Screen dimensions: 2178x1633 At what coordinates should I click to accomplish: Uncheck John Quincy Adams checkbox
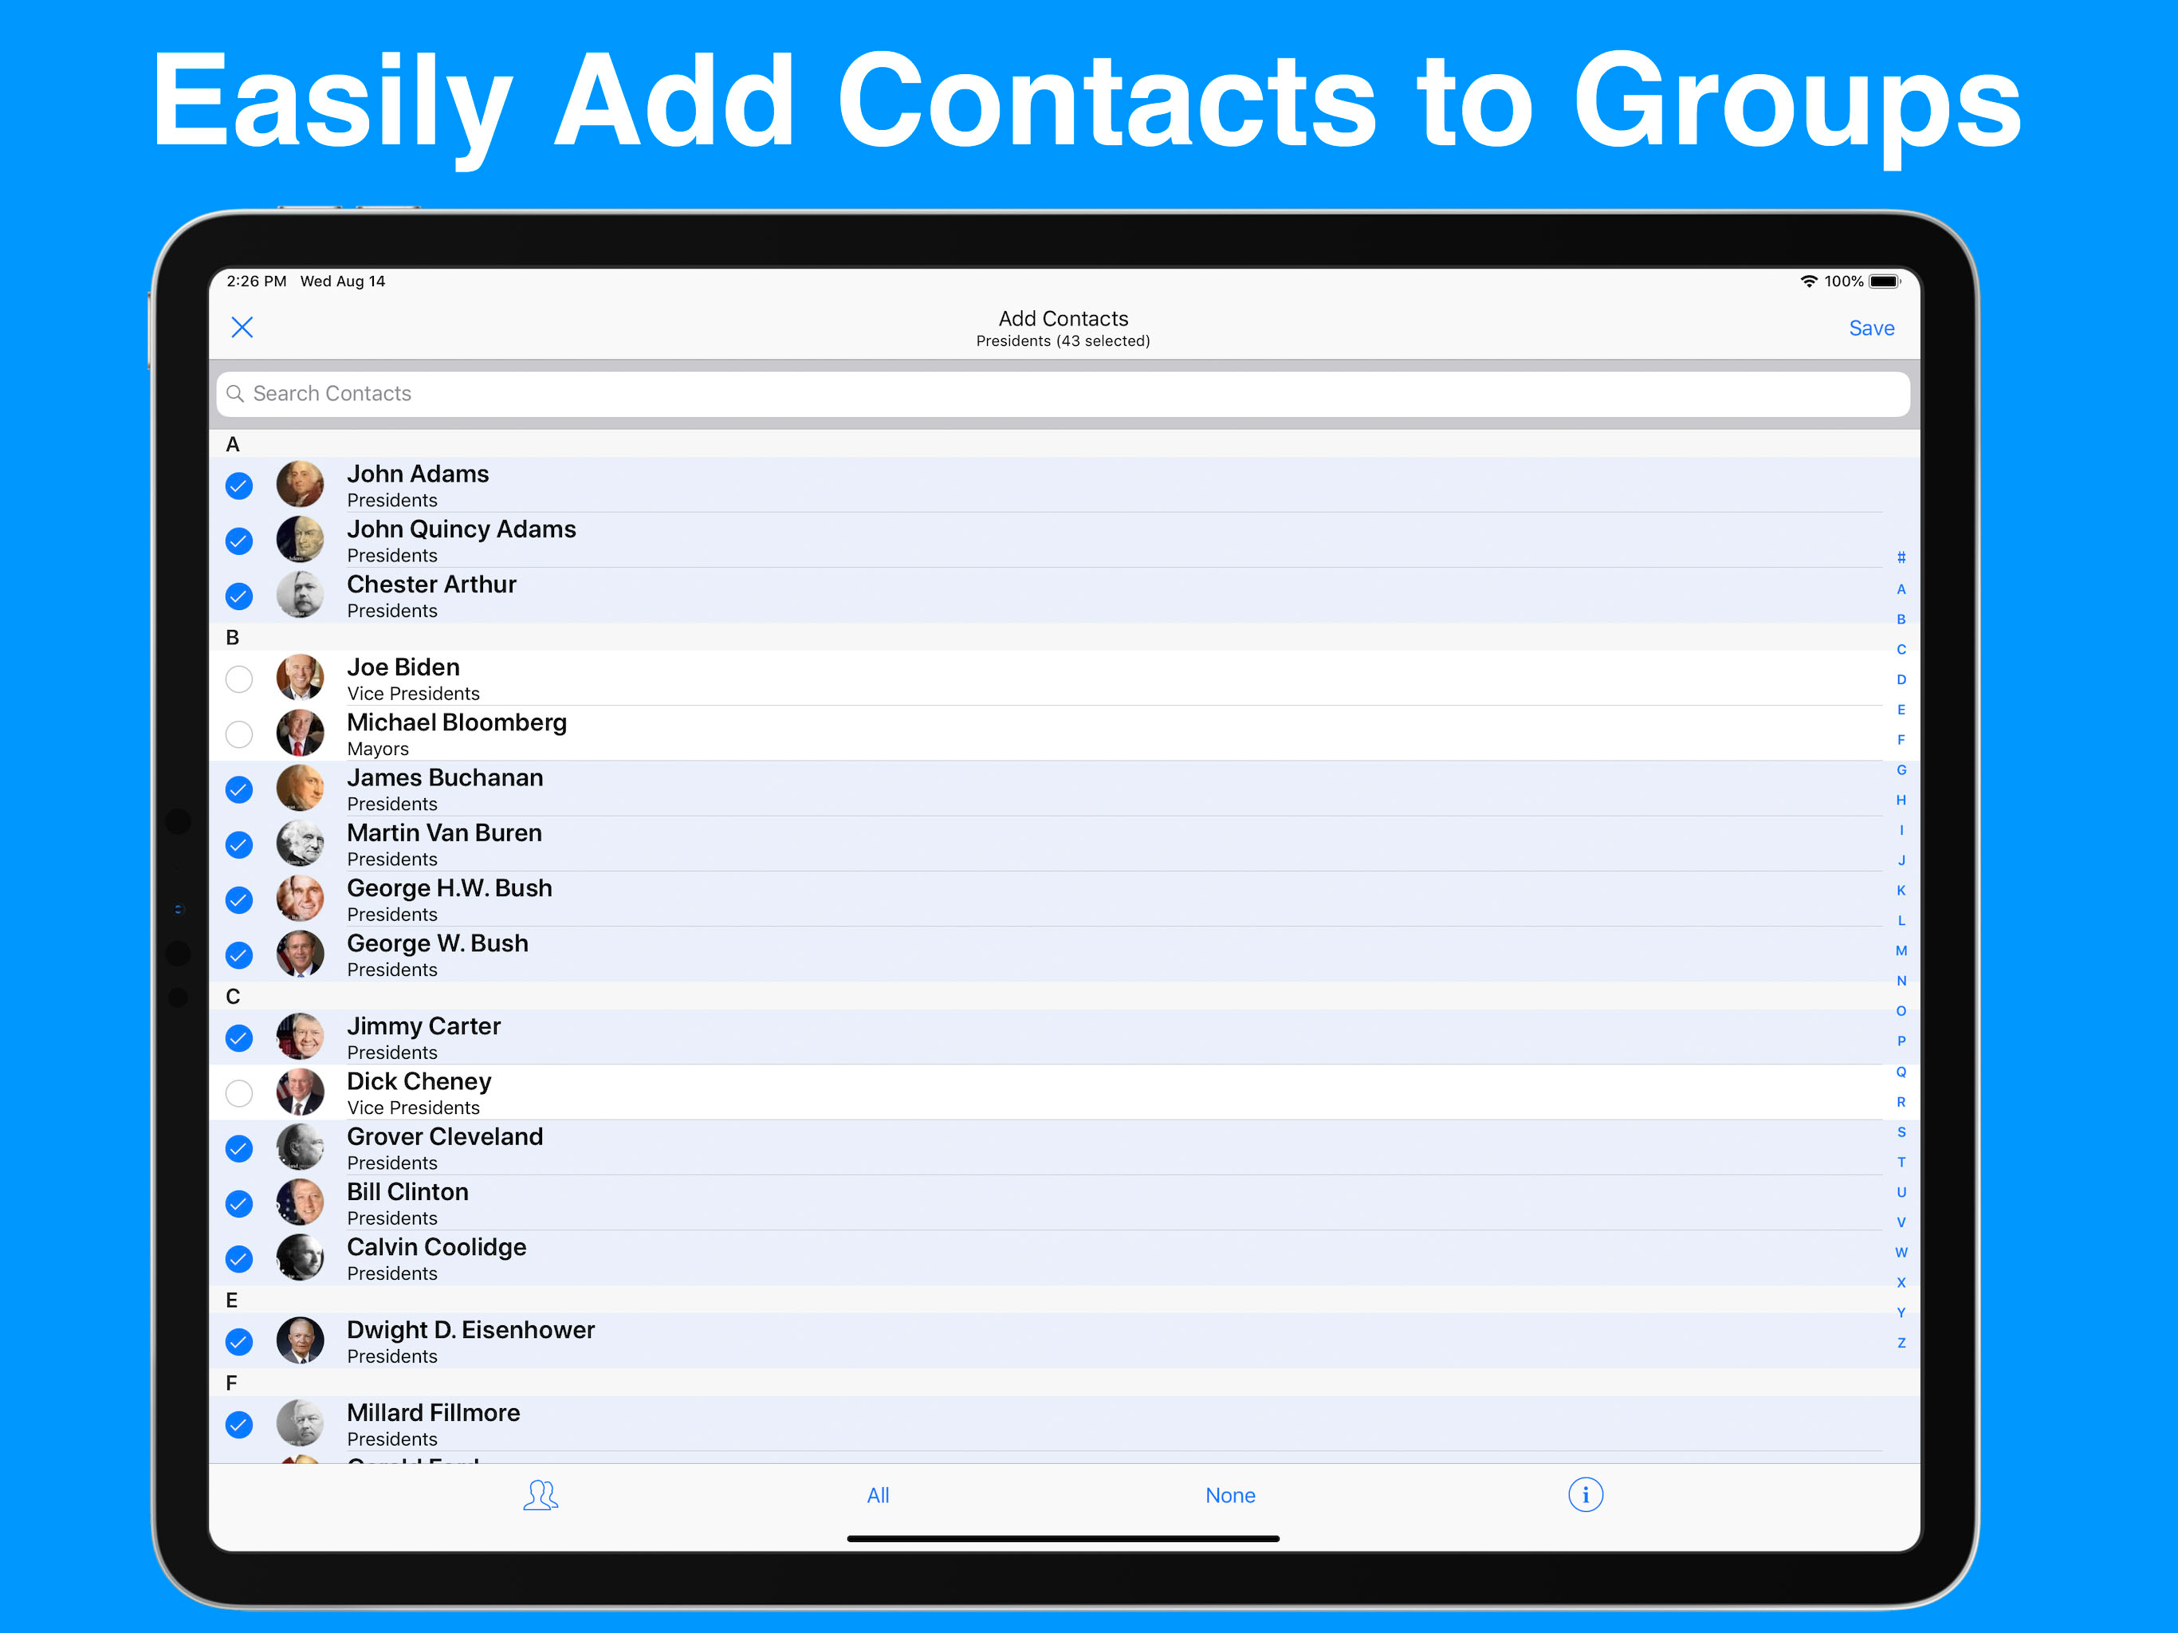pos(239,541)
